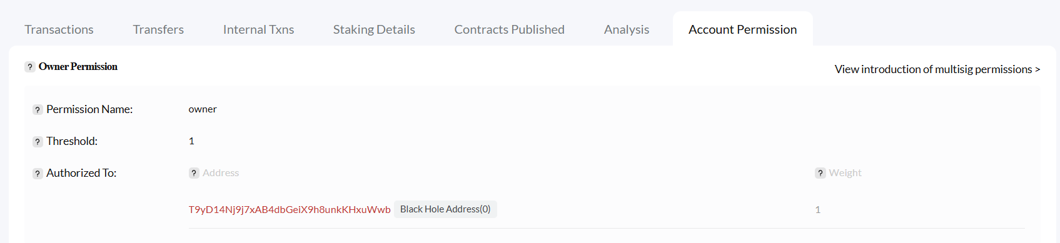This screenshot has height=243, width=1060.
Task: Open the Analysis tab
Action: 627,29
